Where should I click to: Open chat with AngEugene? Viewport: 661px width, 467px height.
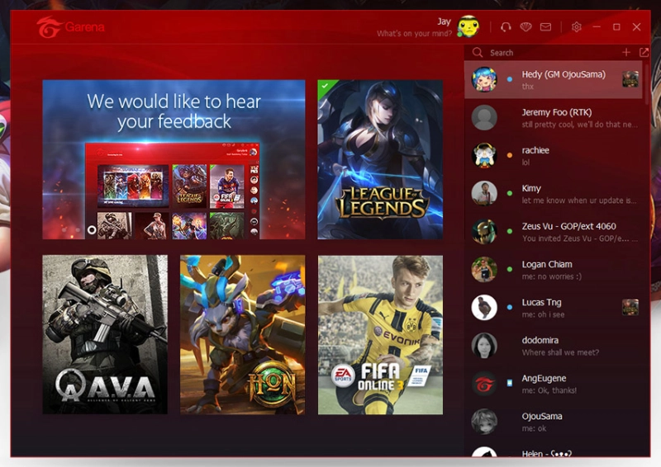point(554,383)
